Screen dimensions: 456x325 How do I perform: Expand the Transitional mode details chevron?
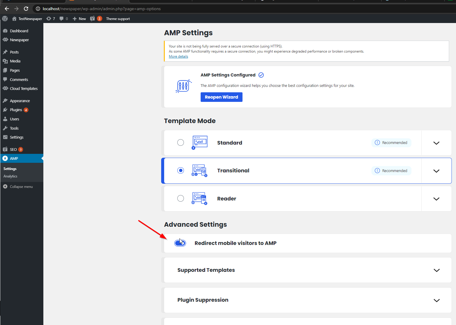(436, 171)
